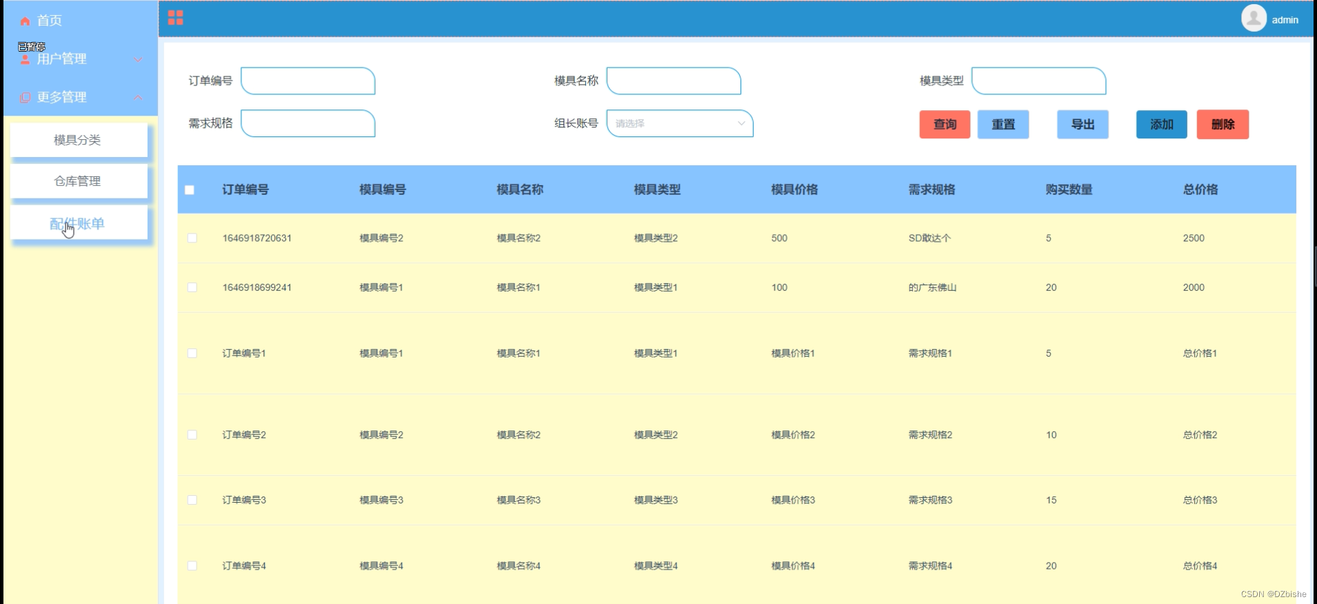Check row 订单编号2 checkbox

192,435
